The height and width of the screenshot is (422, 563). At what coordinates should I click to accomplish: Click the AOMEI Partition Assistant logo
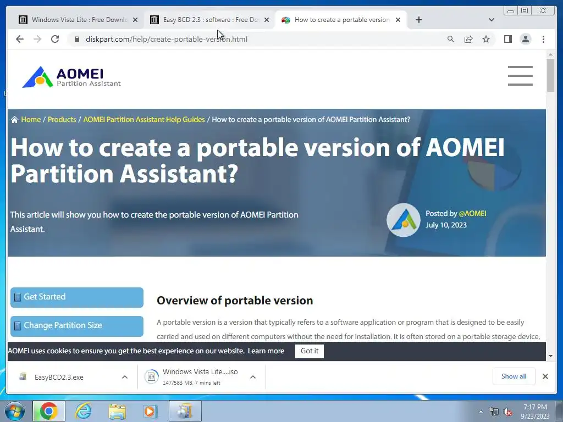[x=71, y=77]
